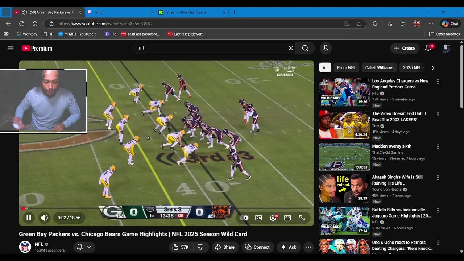Open a new browser tab
Screen dimensions: 464x261
click(234, 12)
